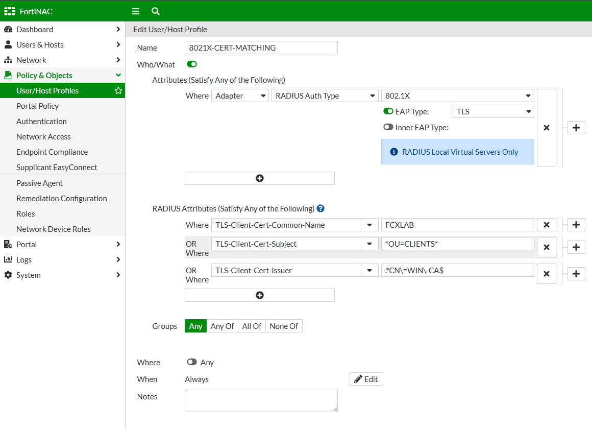This screenshot has width=592, height=429.
Task: Add row after TLS-Client-Cert-Subject
Action: [x=576, y=247]
